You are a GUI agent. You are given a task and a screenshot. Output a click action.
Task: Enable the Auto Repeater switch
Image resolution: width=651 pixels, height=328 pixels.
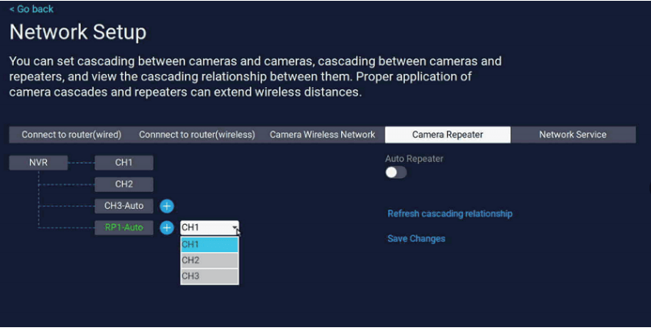(x=396, y=172)
